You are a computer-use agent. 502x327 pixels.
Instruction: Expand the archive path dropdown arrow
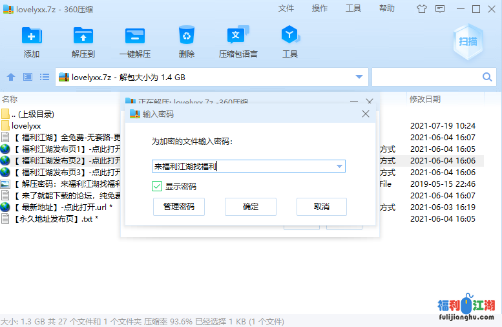(359, 77)
